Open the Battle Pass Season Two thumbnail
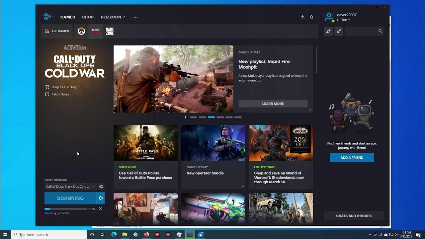425x239 pixels. (145, 143)
